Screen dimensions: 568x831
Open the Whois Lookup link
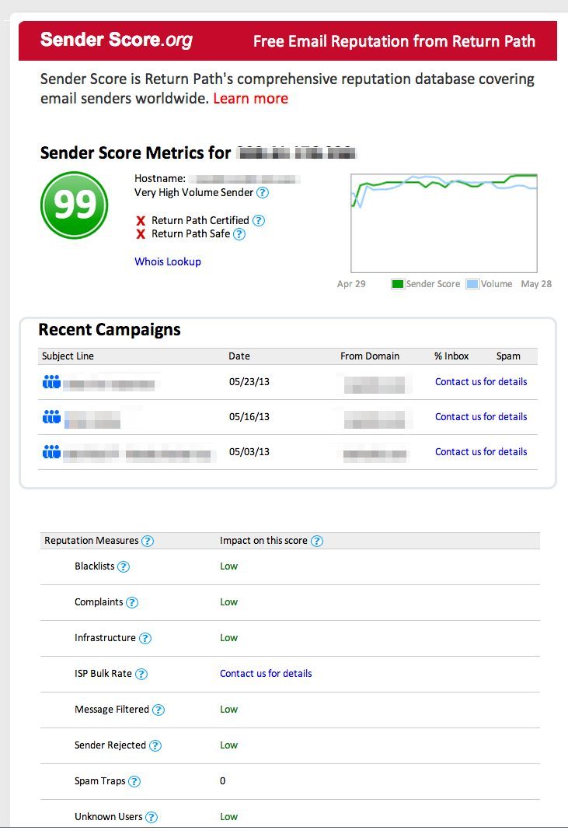point(168,261)
